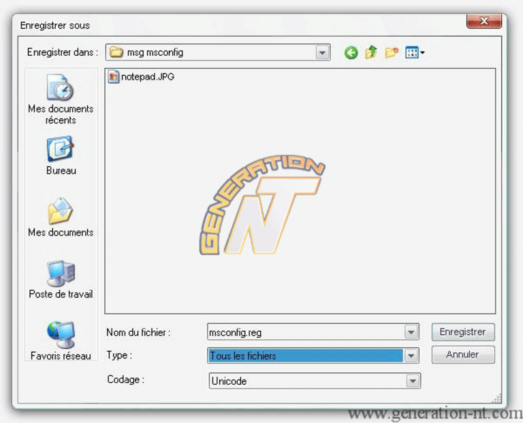
Task: Open Favoris réseau
Action: [x=61, y=341]
